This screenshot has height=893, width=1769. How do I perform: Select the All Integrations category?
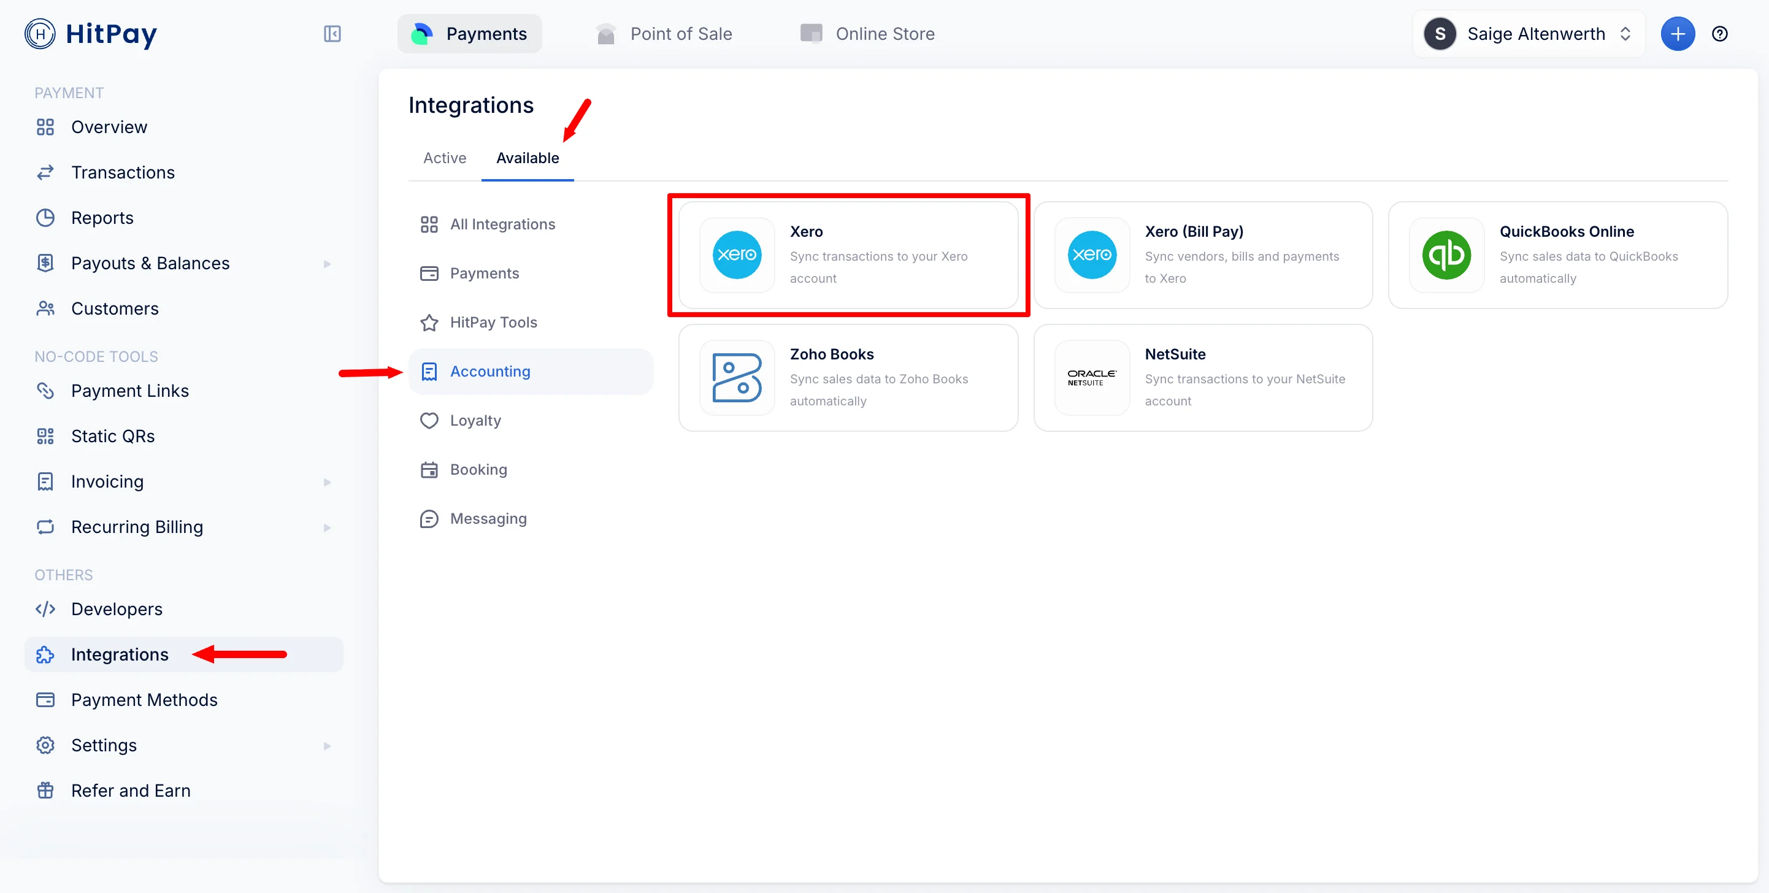(531, 224)
